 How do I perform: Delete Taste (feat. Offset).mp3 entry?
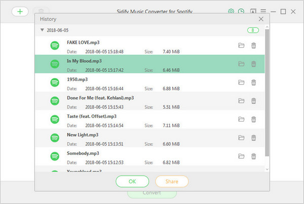coord(254,119)
